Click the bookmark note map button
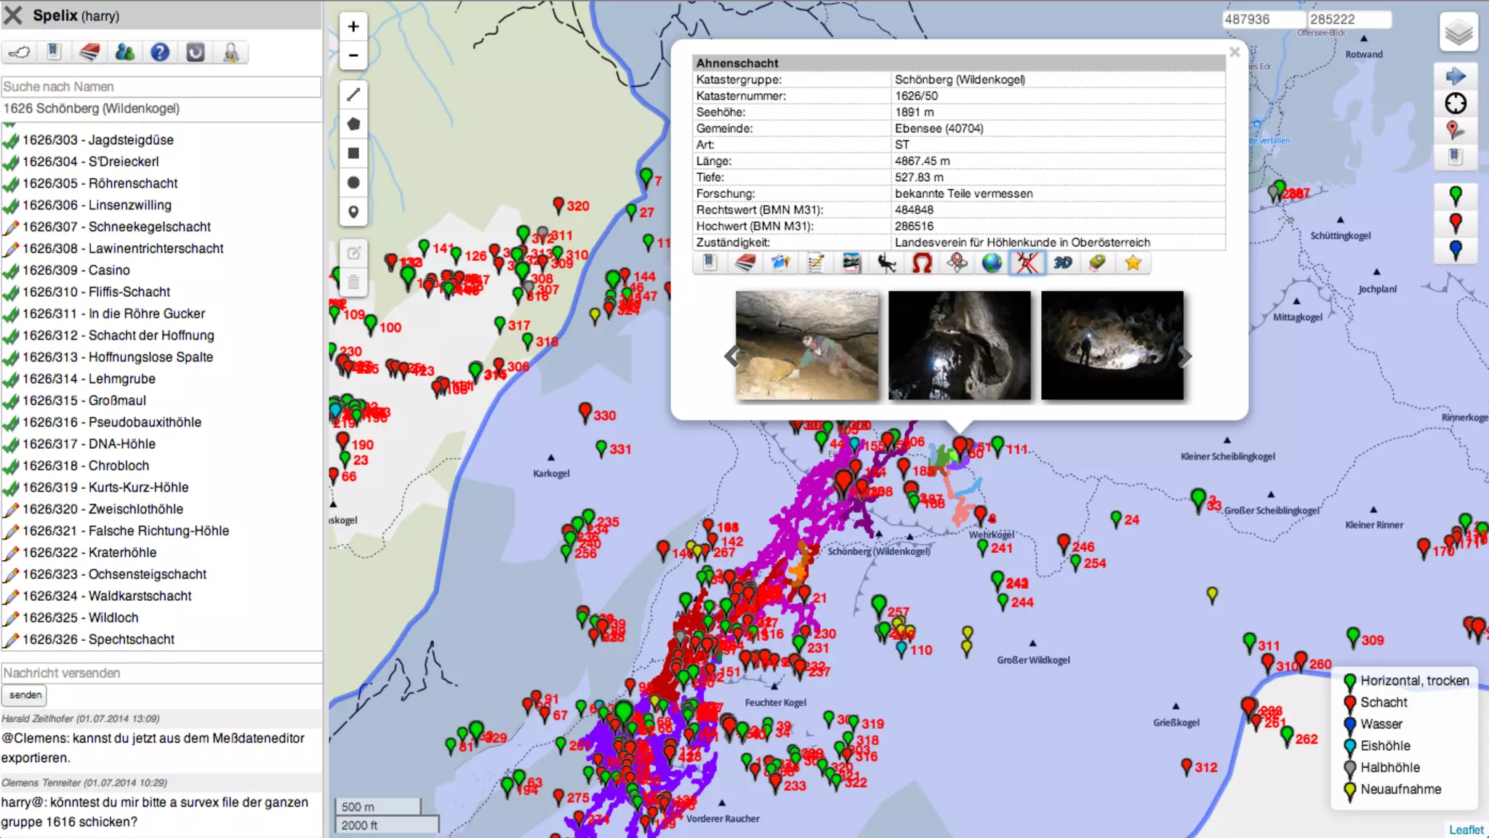Screen dimensions: 1489x838 [1456, 156]
